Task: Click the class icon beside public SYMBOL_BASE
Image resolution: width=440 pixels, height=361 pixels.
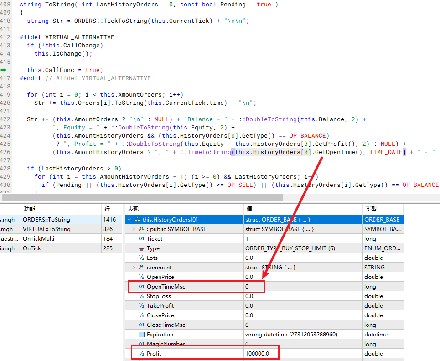Action: pyautogui.click(x=141, y=229)
